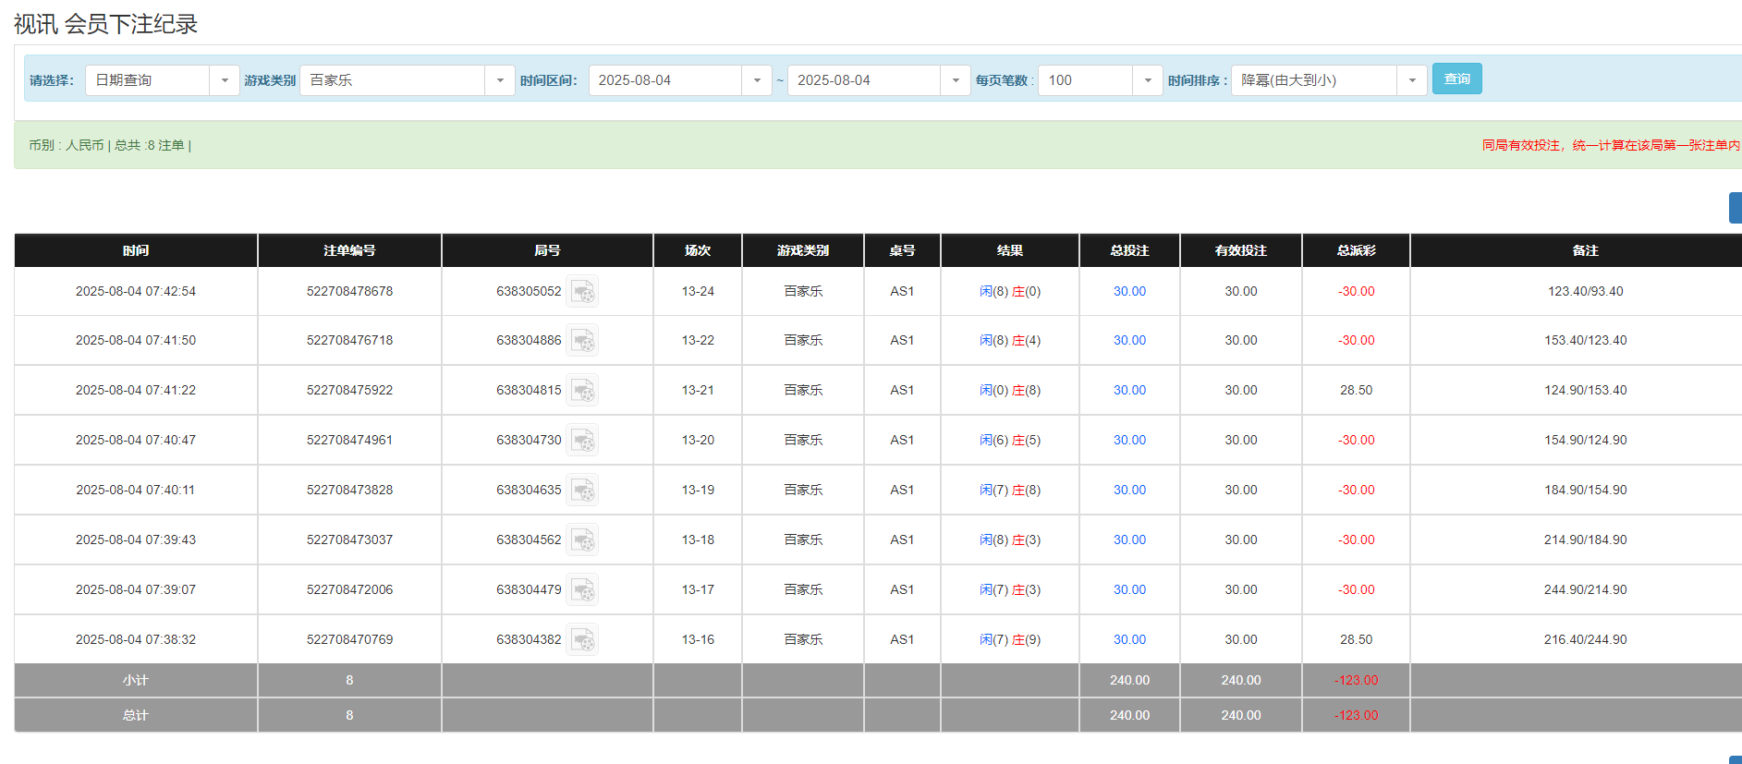Click the 查询 search button
This screenshot has height=764, width=1742.
[x=1456, y=79]
